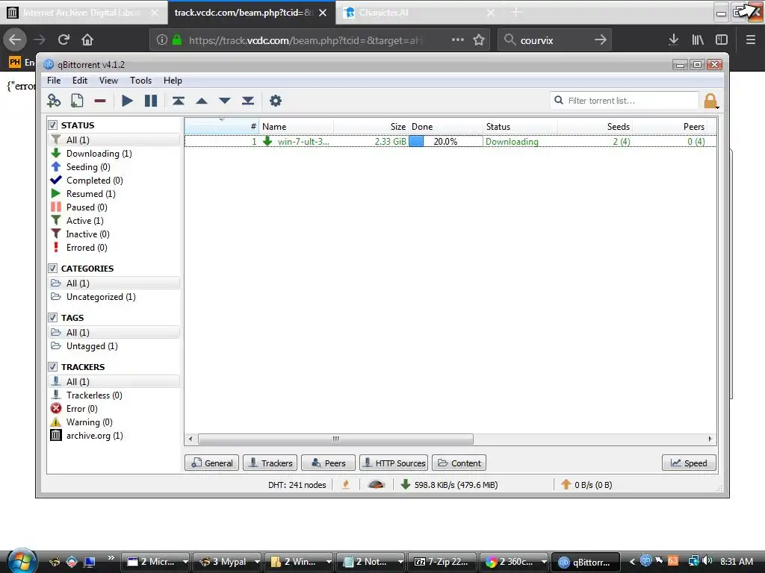
Task: Select Trackerless (0) tracker filter
Action: (94, 395)
